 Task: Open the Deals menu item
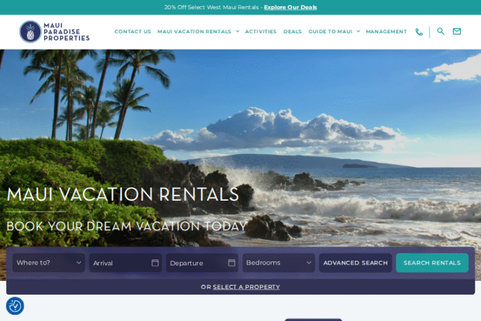(x=292, y=31)
